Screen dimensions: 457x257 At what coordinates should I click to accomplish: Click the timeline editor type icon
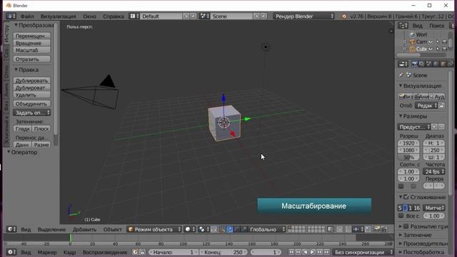click(x=11, y=252)
